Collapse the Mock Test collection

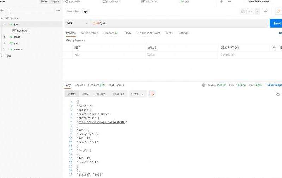pyautogui.click(x=2, y=18)
